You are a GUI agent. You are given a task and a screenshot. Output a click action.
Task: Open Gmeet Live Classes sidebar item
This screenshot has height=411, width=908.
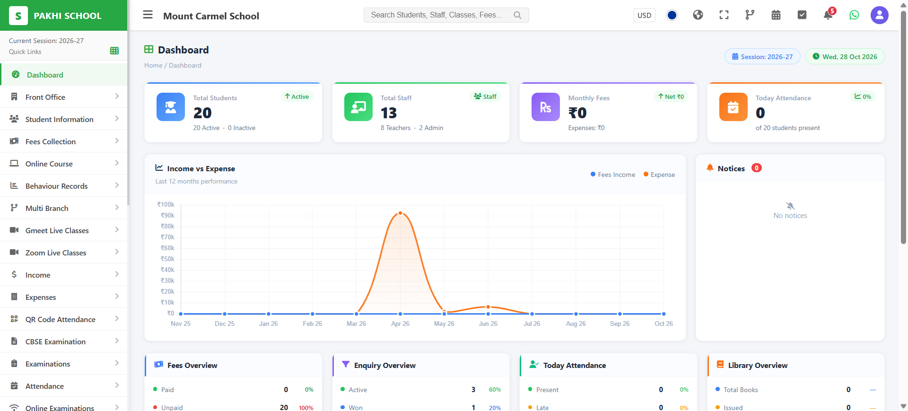point(64,230)
